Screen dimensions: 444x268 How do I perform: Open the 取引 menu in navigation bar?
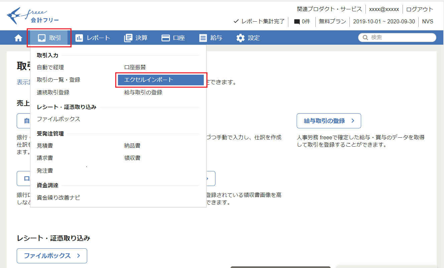(x=49, y=38)
